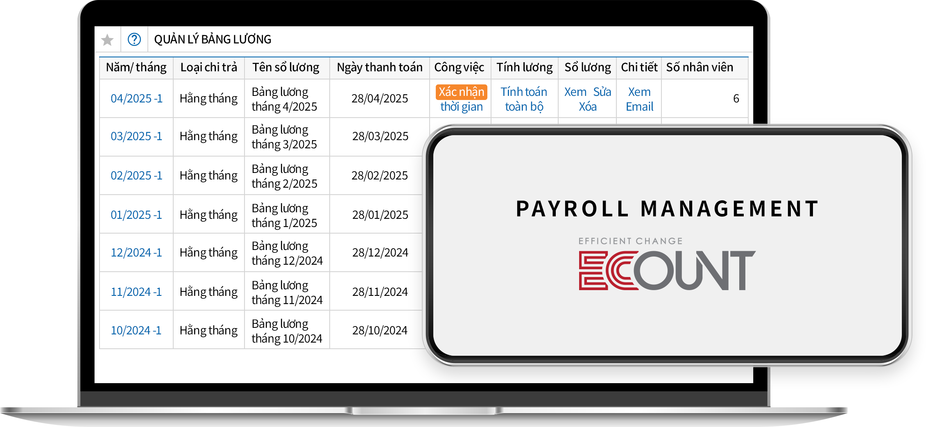926x427 pixels.
Task: Select the 02/2025 -1 payroll link
Action: click(136, 176)
